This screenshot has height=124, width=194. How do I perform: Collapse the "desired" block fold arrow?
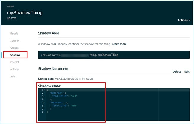[45, 93]
